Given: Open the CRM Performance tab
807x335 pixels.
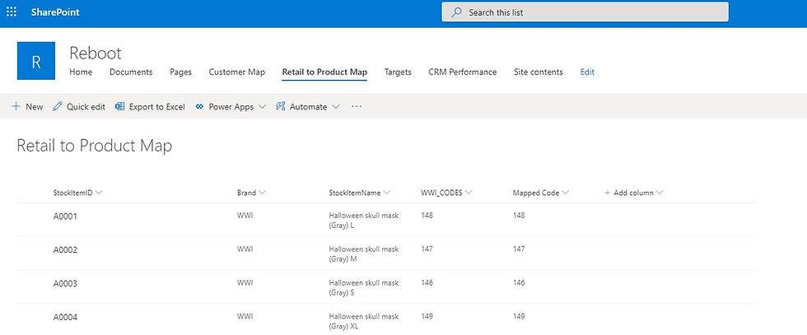Looking at the screenshot, I should pyautogui.click(x=463, y=72).
